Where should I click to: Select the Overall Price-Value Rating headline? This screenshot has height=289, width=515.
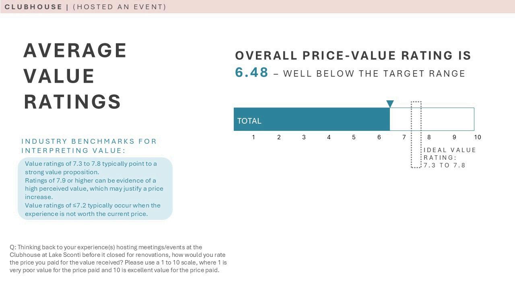(x=353, y=55)
